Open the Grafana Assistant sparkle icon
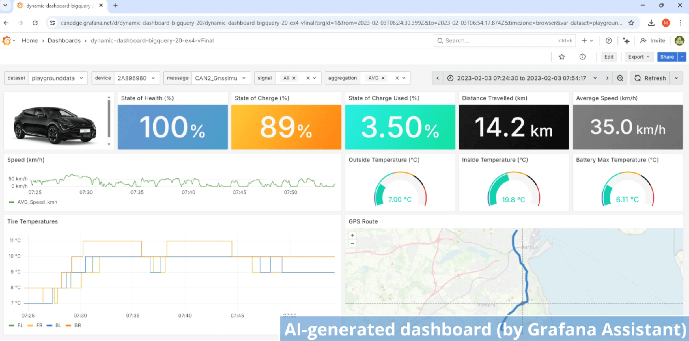This screenshot has height=341, width=689. (626, 40)
